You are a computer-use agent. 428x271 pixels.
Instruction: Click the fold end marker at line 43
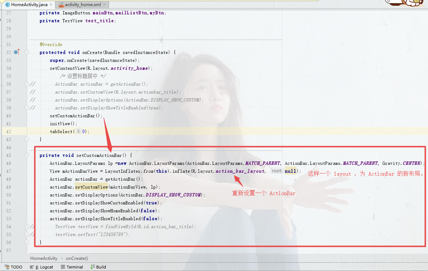[x=27, y=139]
